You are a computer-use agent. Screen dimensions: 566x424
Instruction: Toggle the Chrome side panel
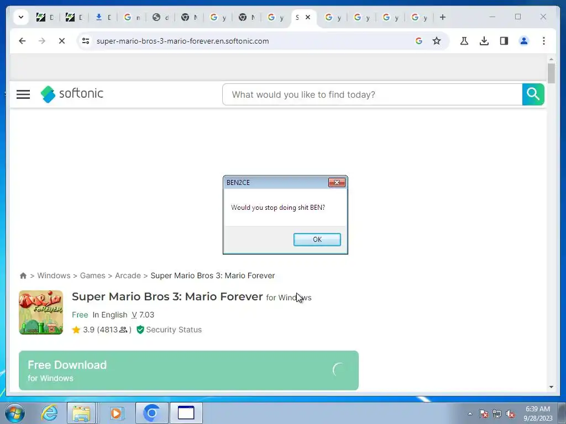[504, 41]
